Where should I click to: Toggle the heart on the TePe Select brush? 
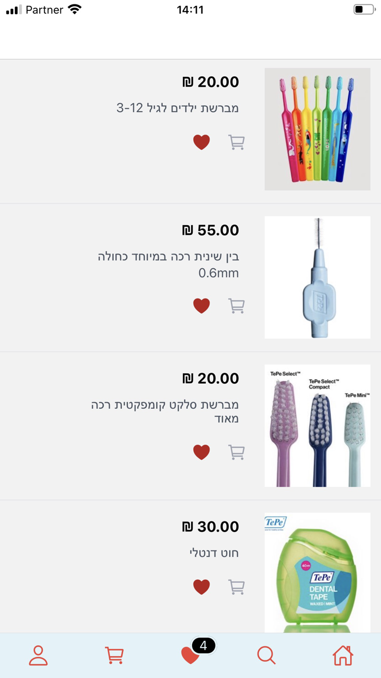[202, 452]
